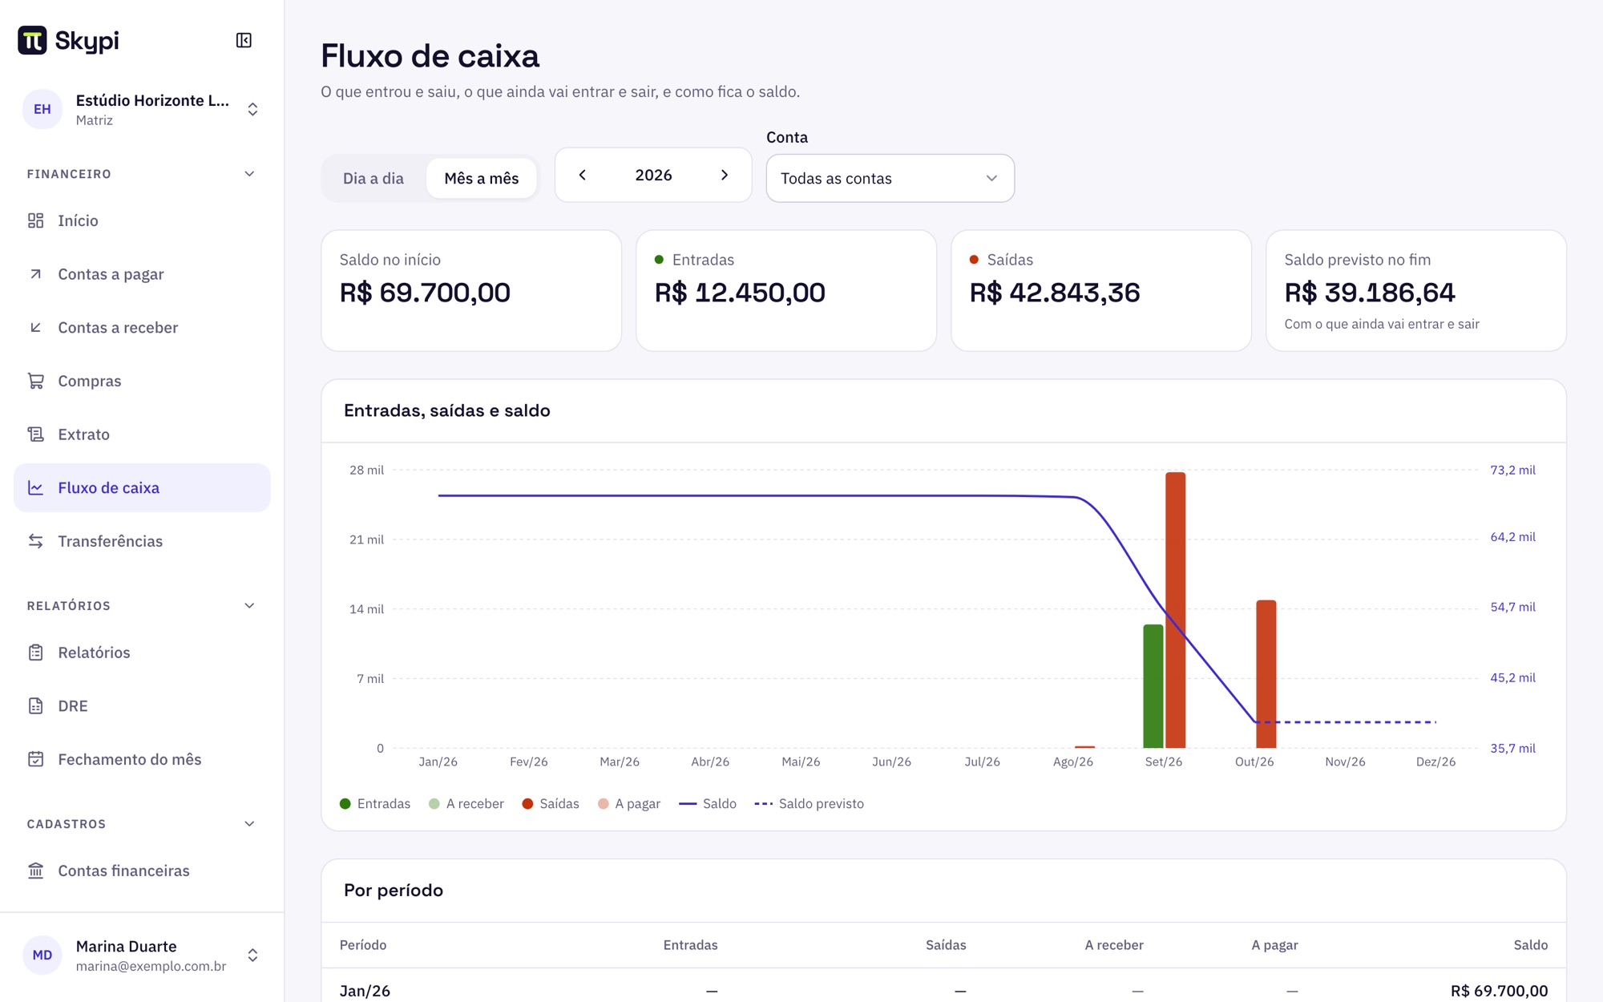Expand the Estúdio Horizonte company switcher
Image resolution: width=1603 pixels, height=1002 pixels.
coord(142,109)
